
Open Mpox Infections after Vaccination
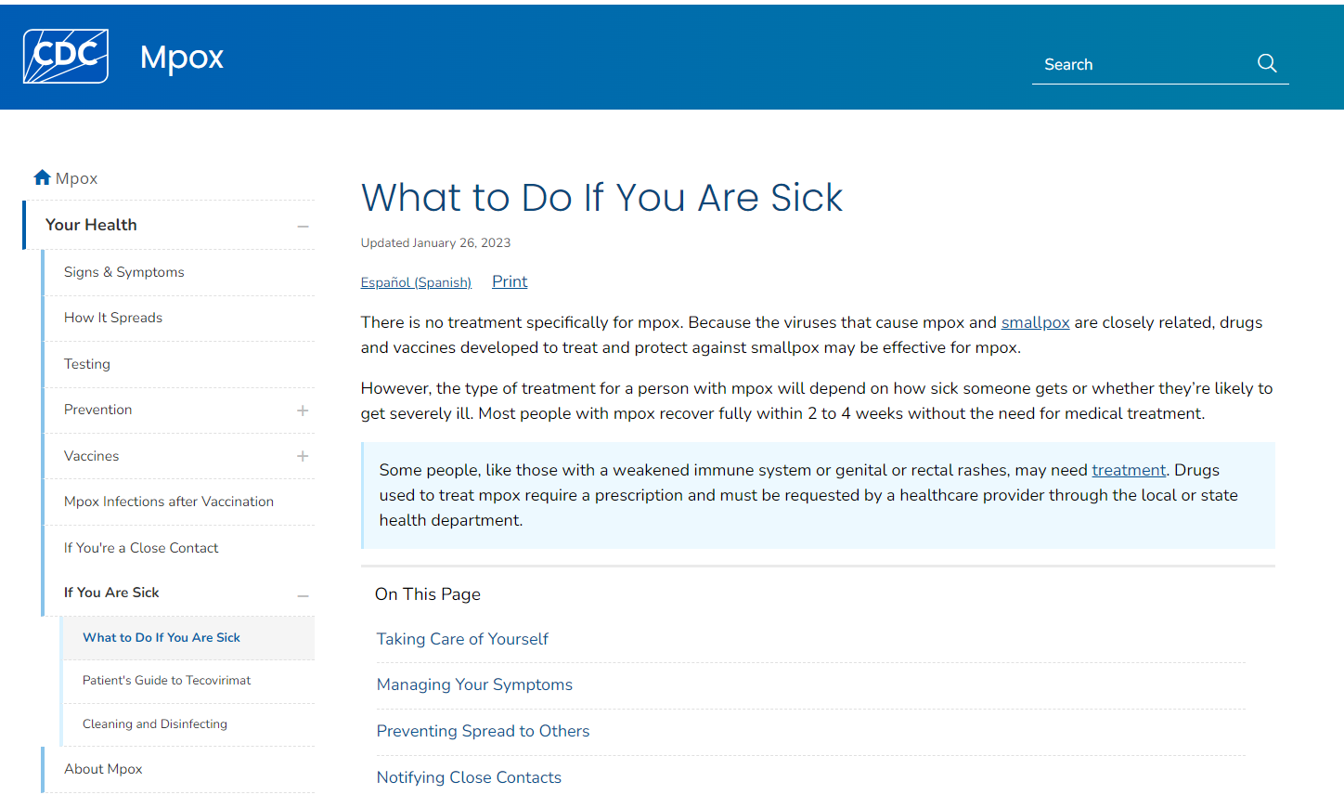click(168, 502)
